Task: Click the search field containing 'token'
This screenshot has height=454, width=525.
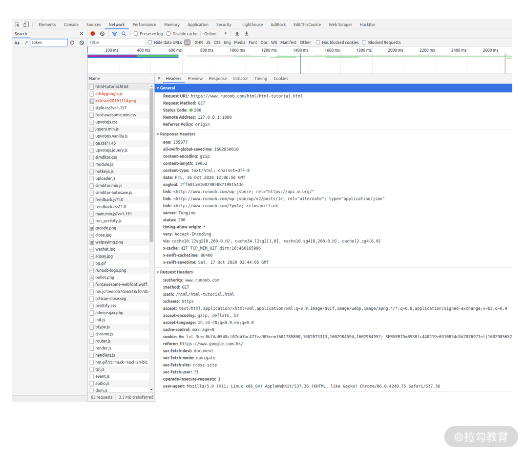Action: coord(49,43)
